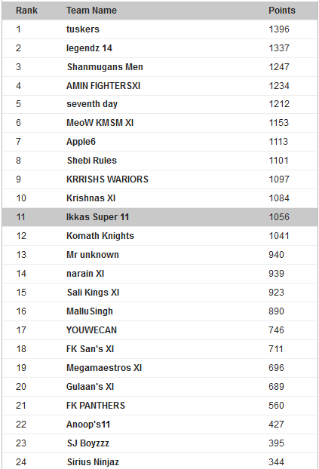The image size is (319, 469).
Task: Click FK PANTHERS team name
Action: (x=96, y=406)
